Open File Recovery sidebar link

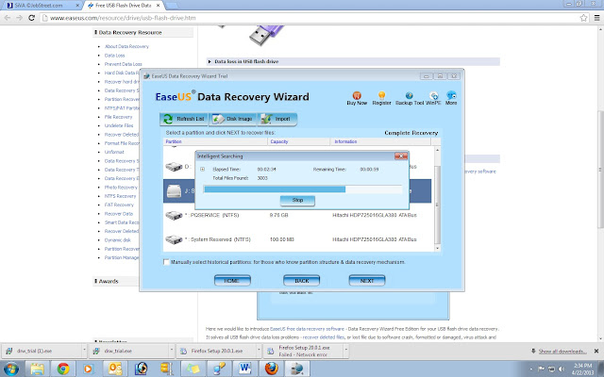pos(118,117)
